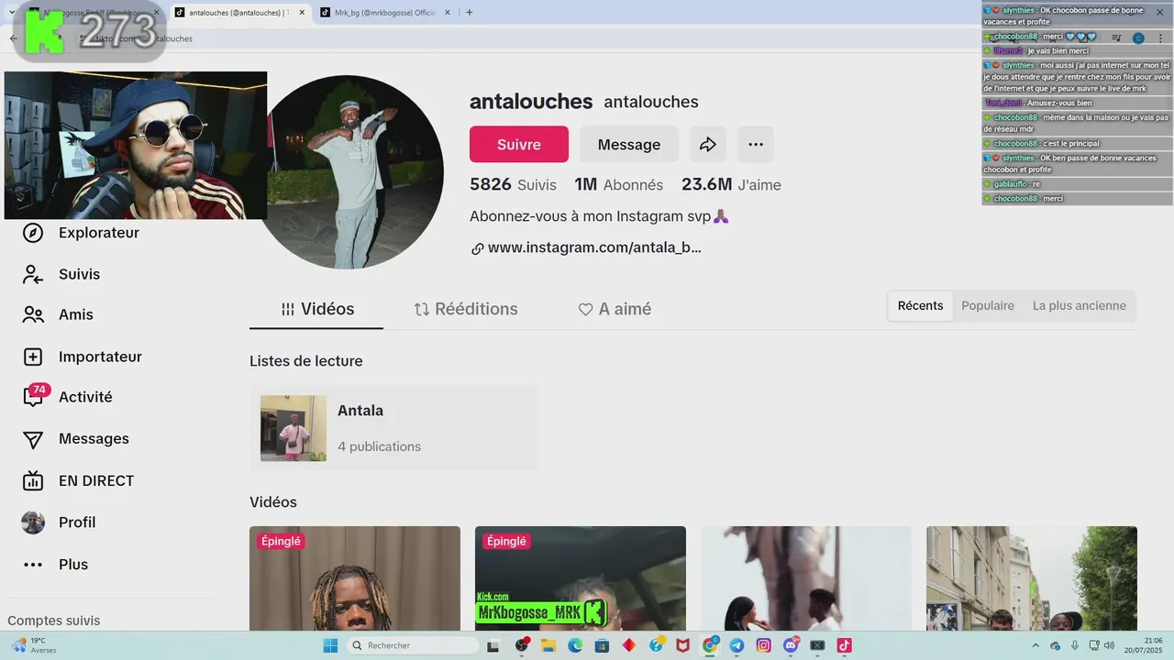The image size is (1174, 660).
Task: Sort videos by Récents
Action: pos(920,306)
